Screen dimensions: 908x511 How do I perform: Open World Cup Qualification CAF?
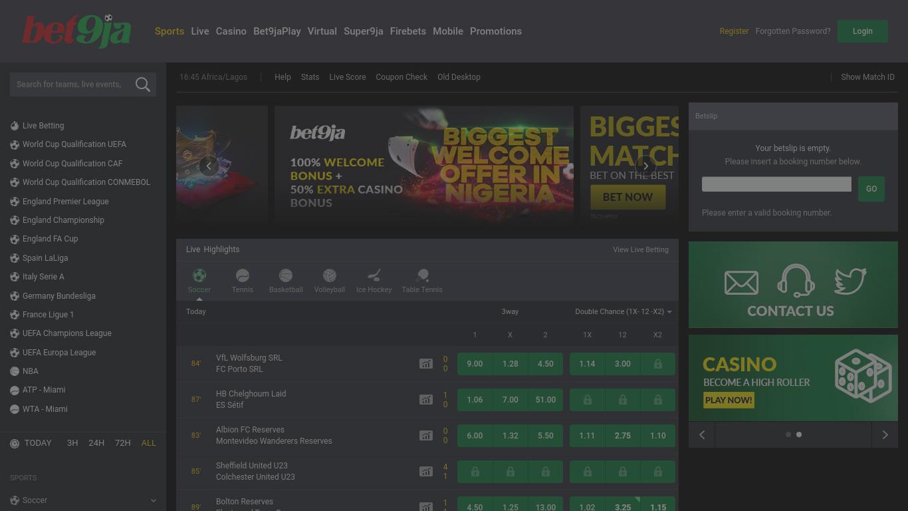click(72, 164)
